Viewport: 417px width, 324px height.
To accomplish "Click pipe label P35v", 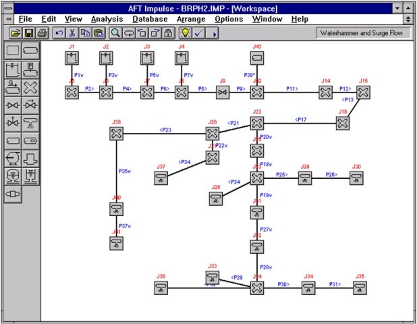I will pyautogui.click(x=124, y=171).
